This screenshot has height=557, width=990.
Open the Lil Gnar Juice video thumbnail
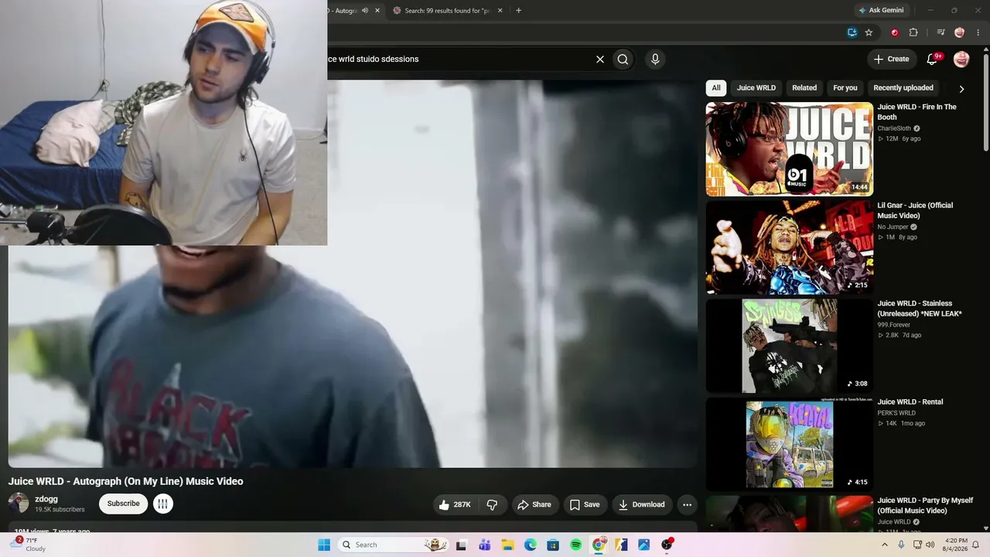790,248
